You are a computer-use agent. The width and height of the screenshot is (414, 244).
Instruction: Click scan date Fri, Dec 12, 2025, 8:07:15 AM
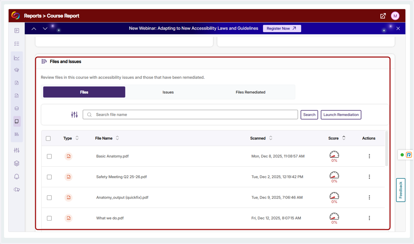coord(276,218)
